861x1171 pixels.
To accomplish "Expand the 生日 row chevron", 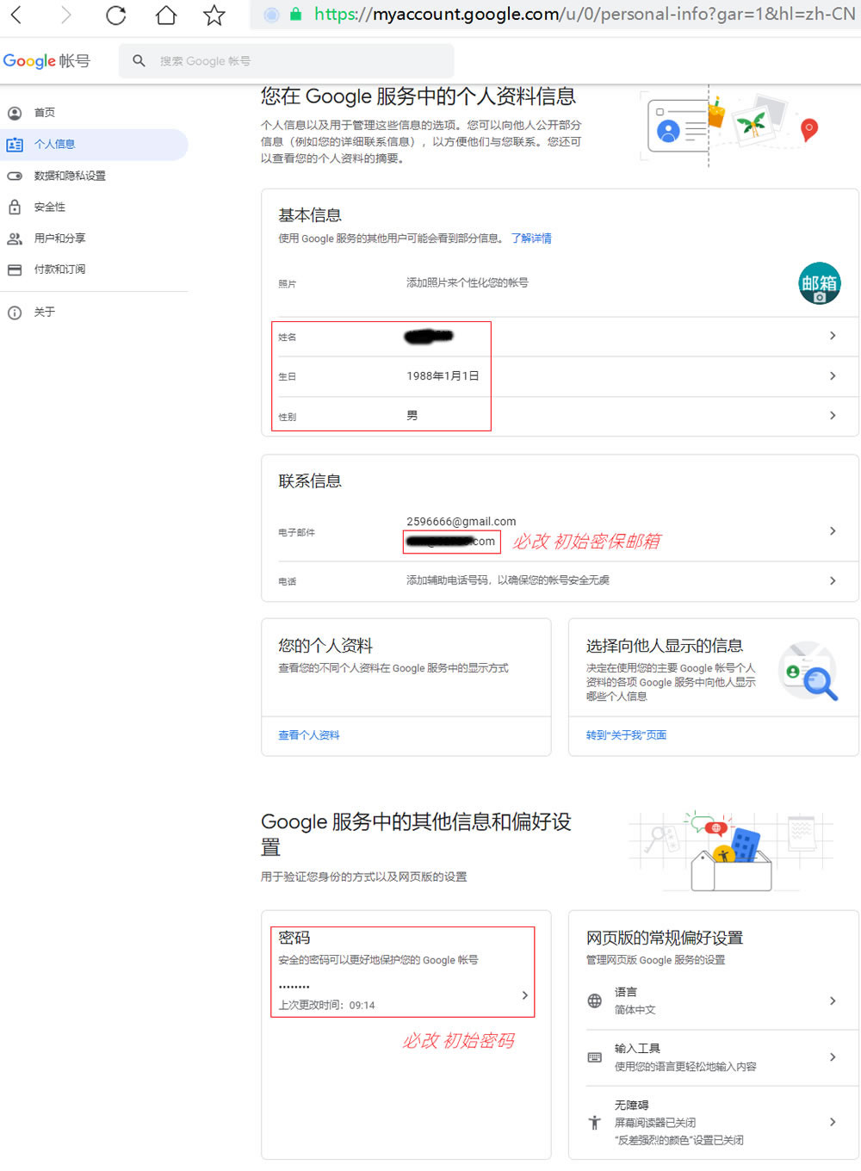I will click(833, 376).
